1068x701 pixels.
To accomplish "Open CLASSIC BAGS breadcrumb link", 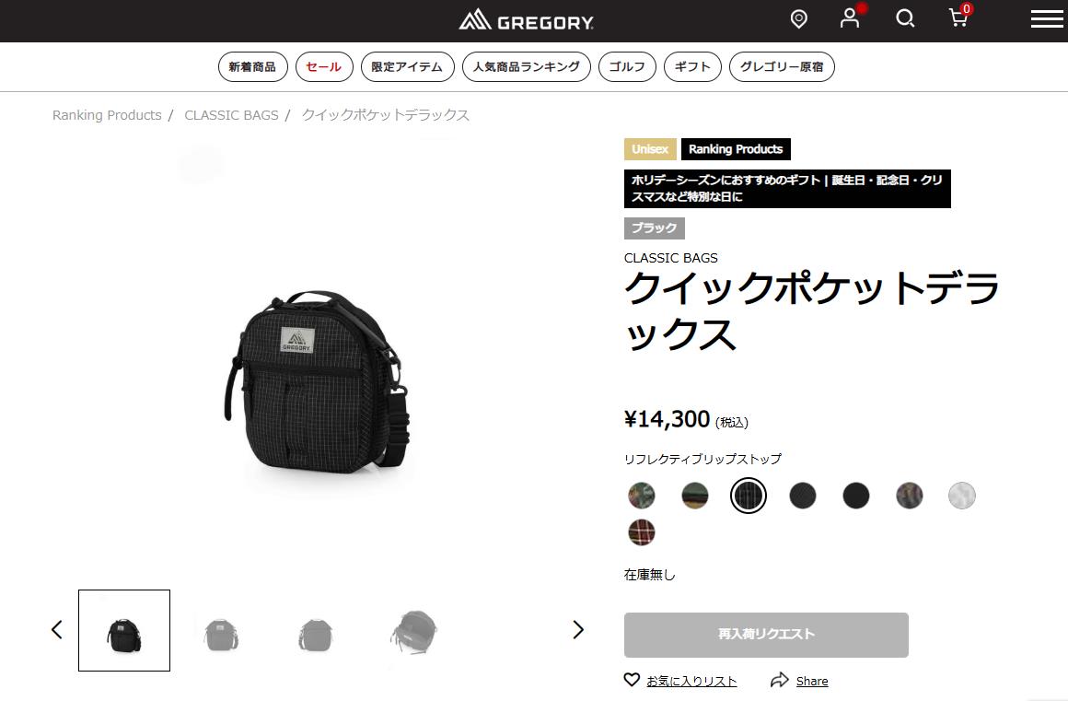I will 232,115.
